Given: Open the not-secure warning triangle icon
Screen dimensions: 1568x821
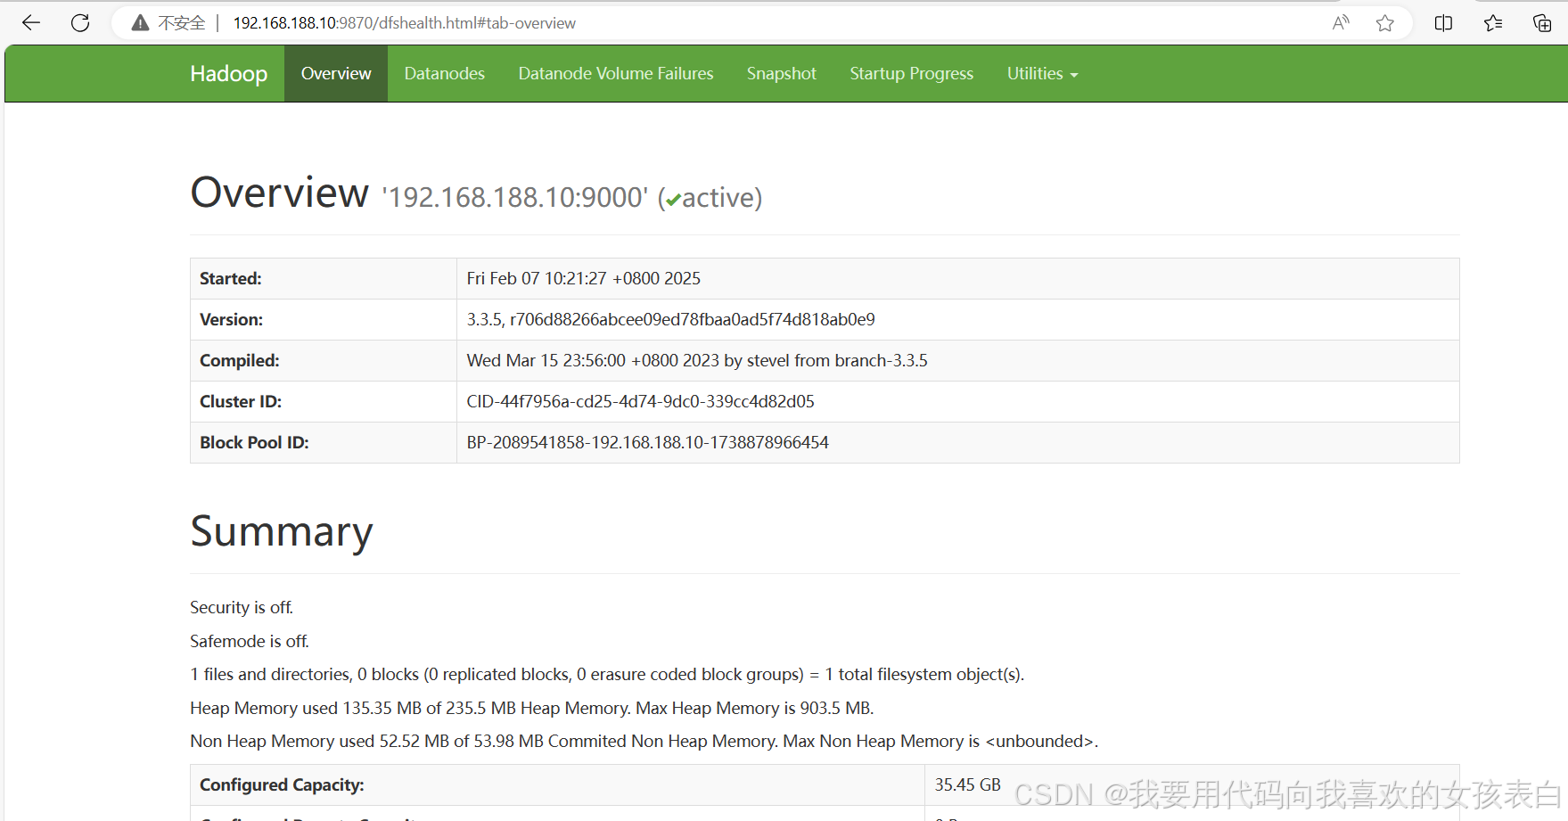Looking at the screenshot, I should coord(140,23).
